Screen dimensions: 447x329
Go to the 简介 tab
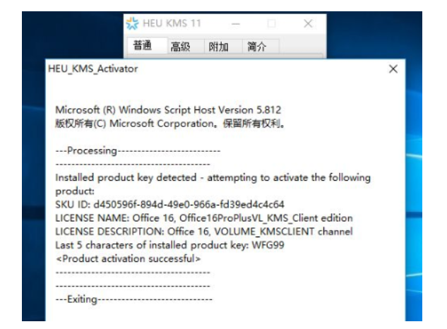point(256,47)
